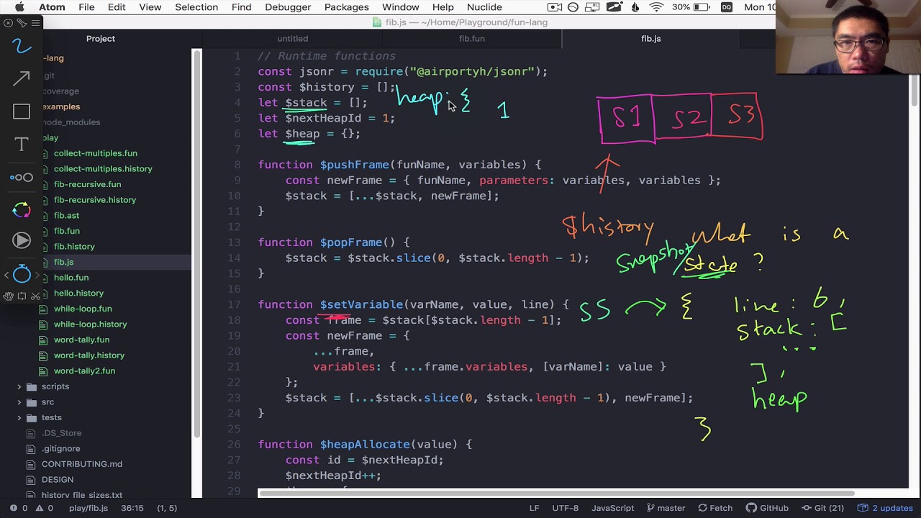
Task: Select the arrow drawing tool
Action: [x=22, y=78]
